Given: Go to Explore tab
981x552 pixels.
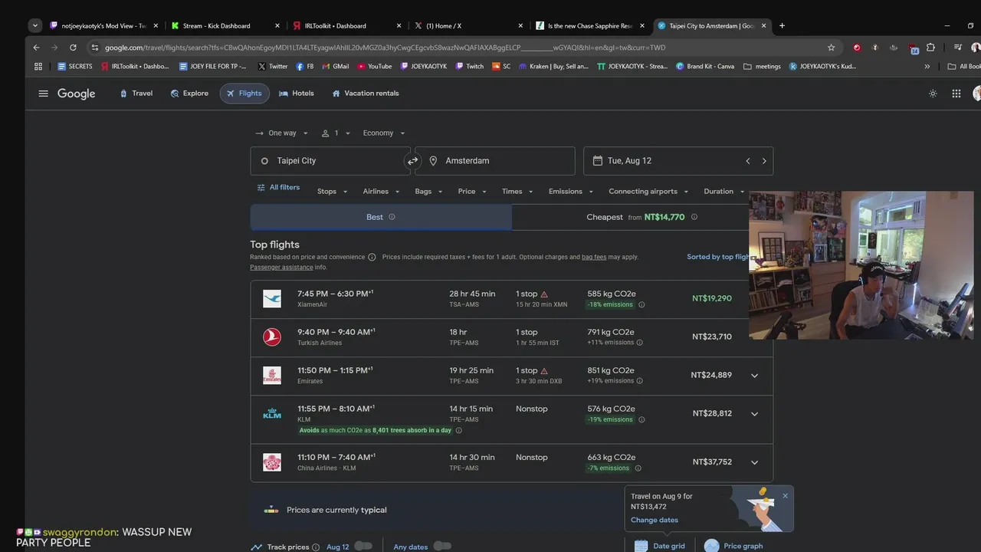Looking at the screenshot, I should (189, 94).
